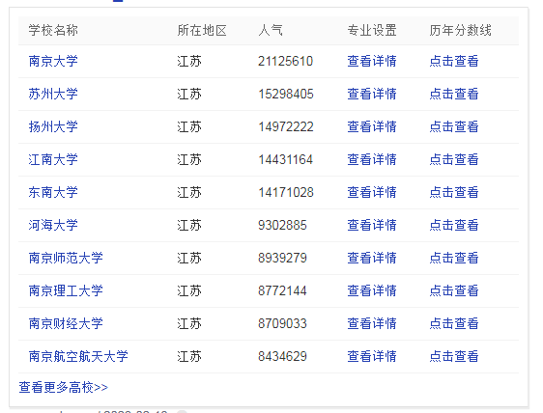Select popularity value 8939279

(282, 258)
